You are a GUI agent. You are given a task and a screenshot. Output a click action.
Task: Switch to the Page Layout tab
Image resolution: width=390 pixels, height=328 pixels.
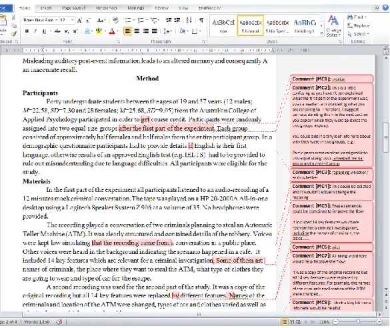(73, 8)
